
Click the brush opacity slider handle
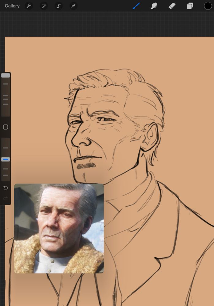pyautogui.click(x=6, y=159)
